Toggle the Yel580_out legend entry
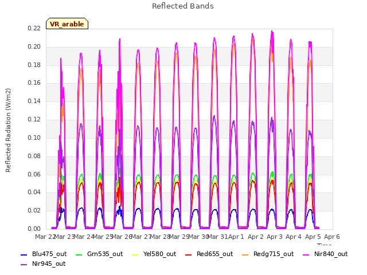Viewport: 367px width, 275px height. tap(154, 254)
